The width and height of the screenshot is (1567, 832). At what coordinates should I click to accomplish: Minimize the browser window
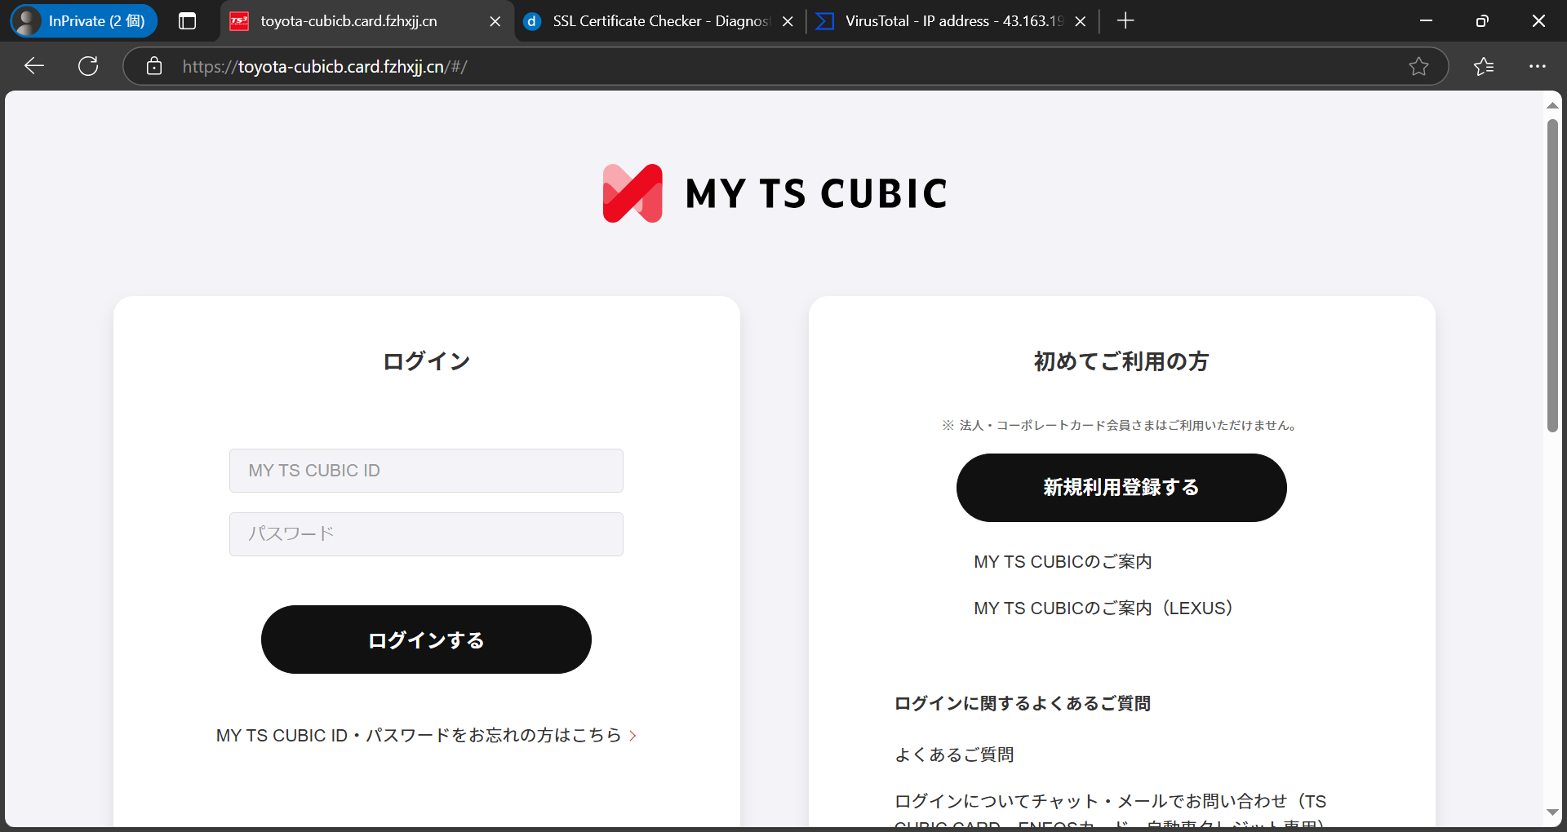click(x=1427, y=21)
